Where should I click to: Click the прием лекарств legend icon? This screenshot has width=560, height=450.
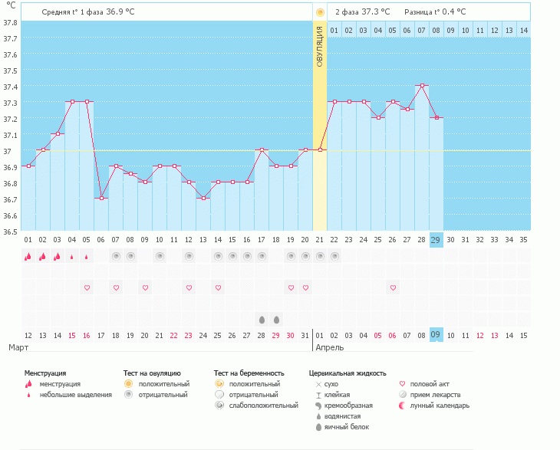(404, 395)
